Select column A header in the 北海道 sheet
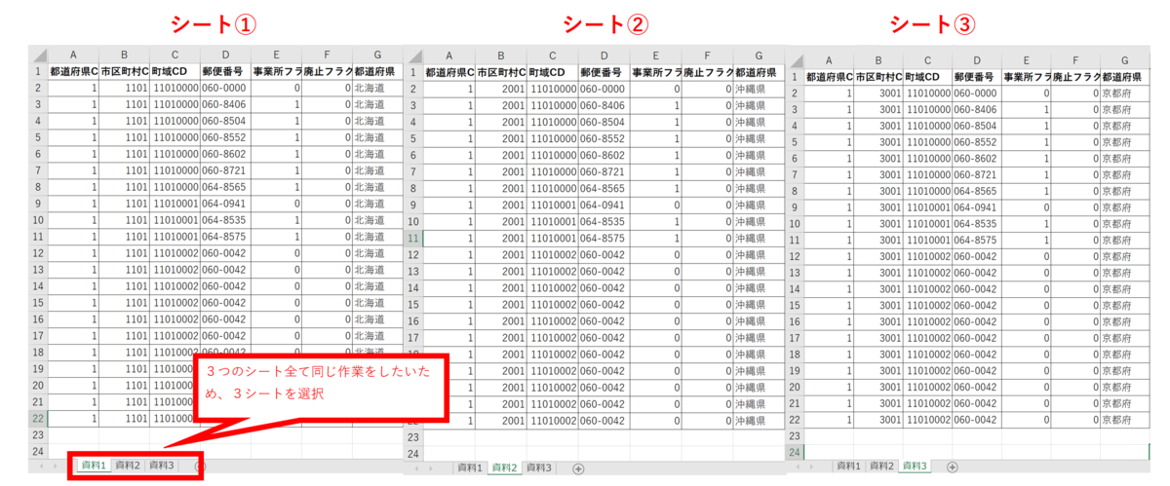Screen dimensions: 1170x486 click(73, 55)
